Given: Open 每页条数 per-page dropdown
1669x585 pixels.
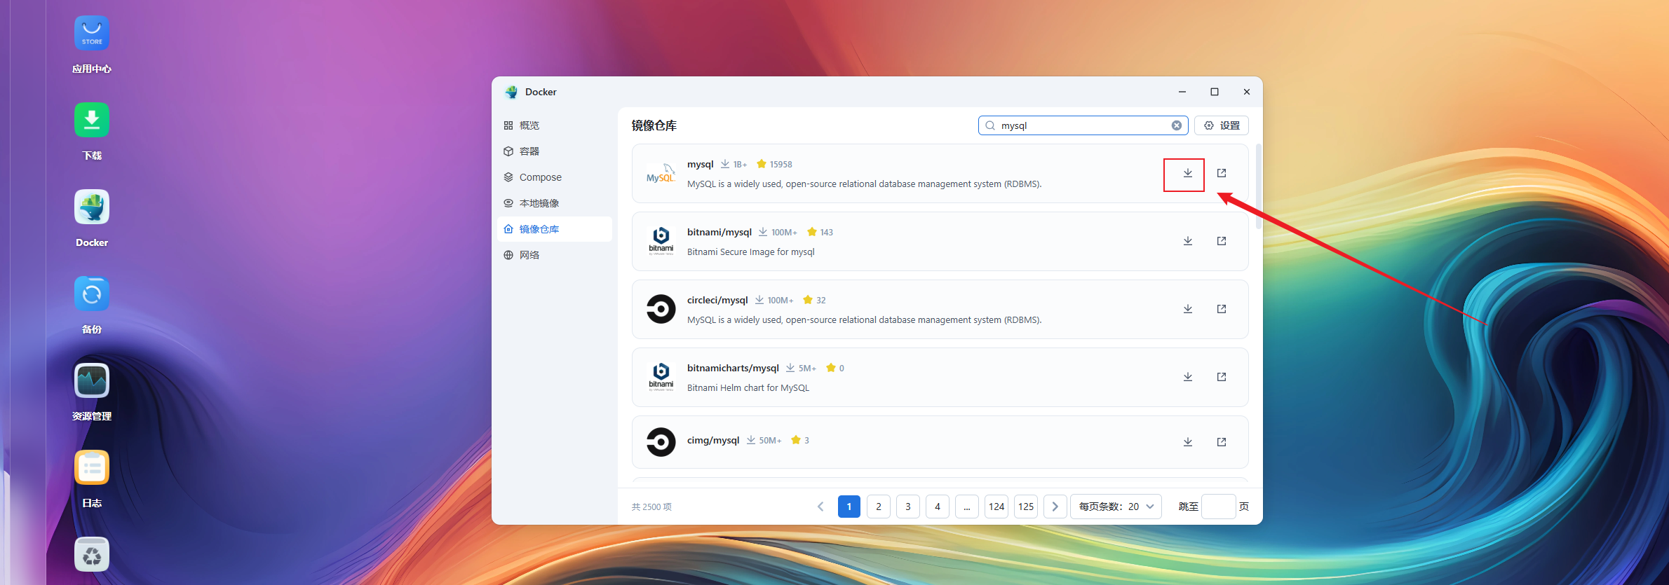Looking at the screenshot, I should point(1116,507).
